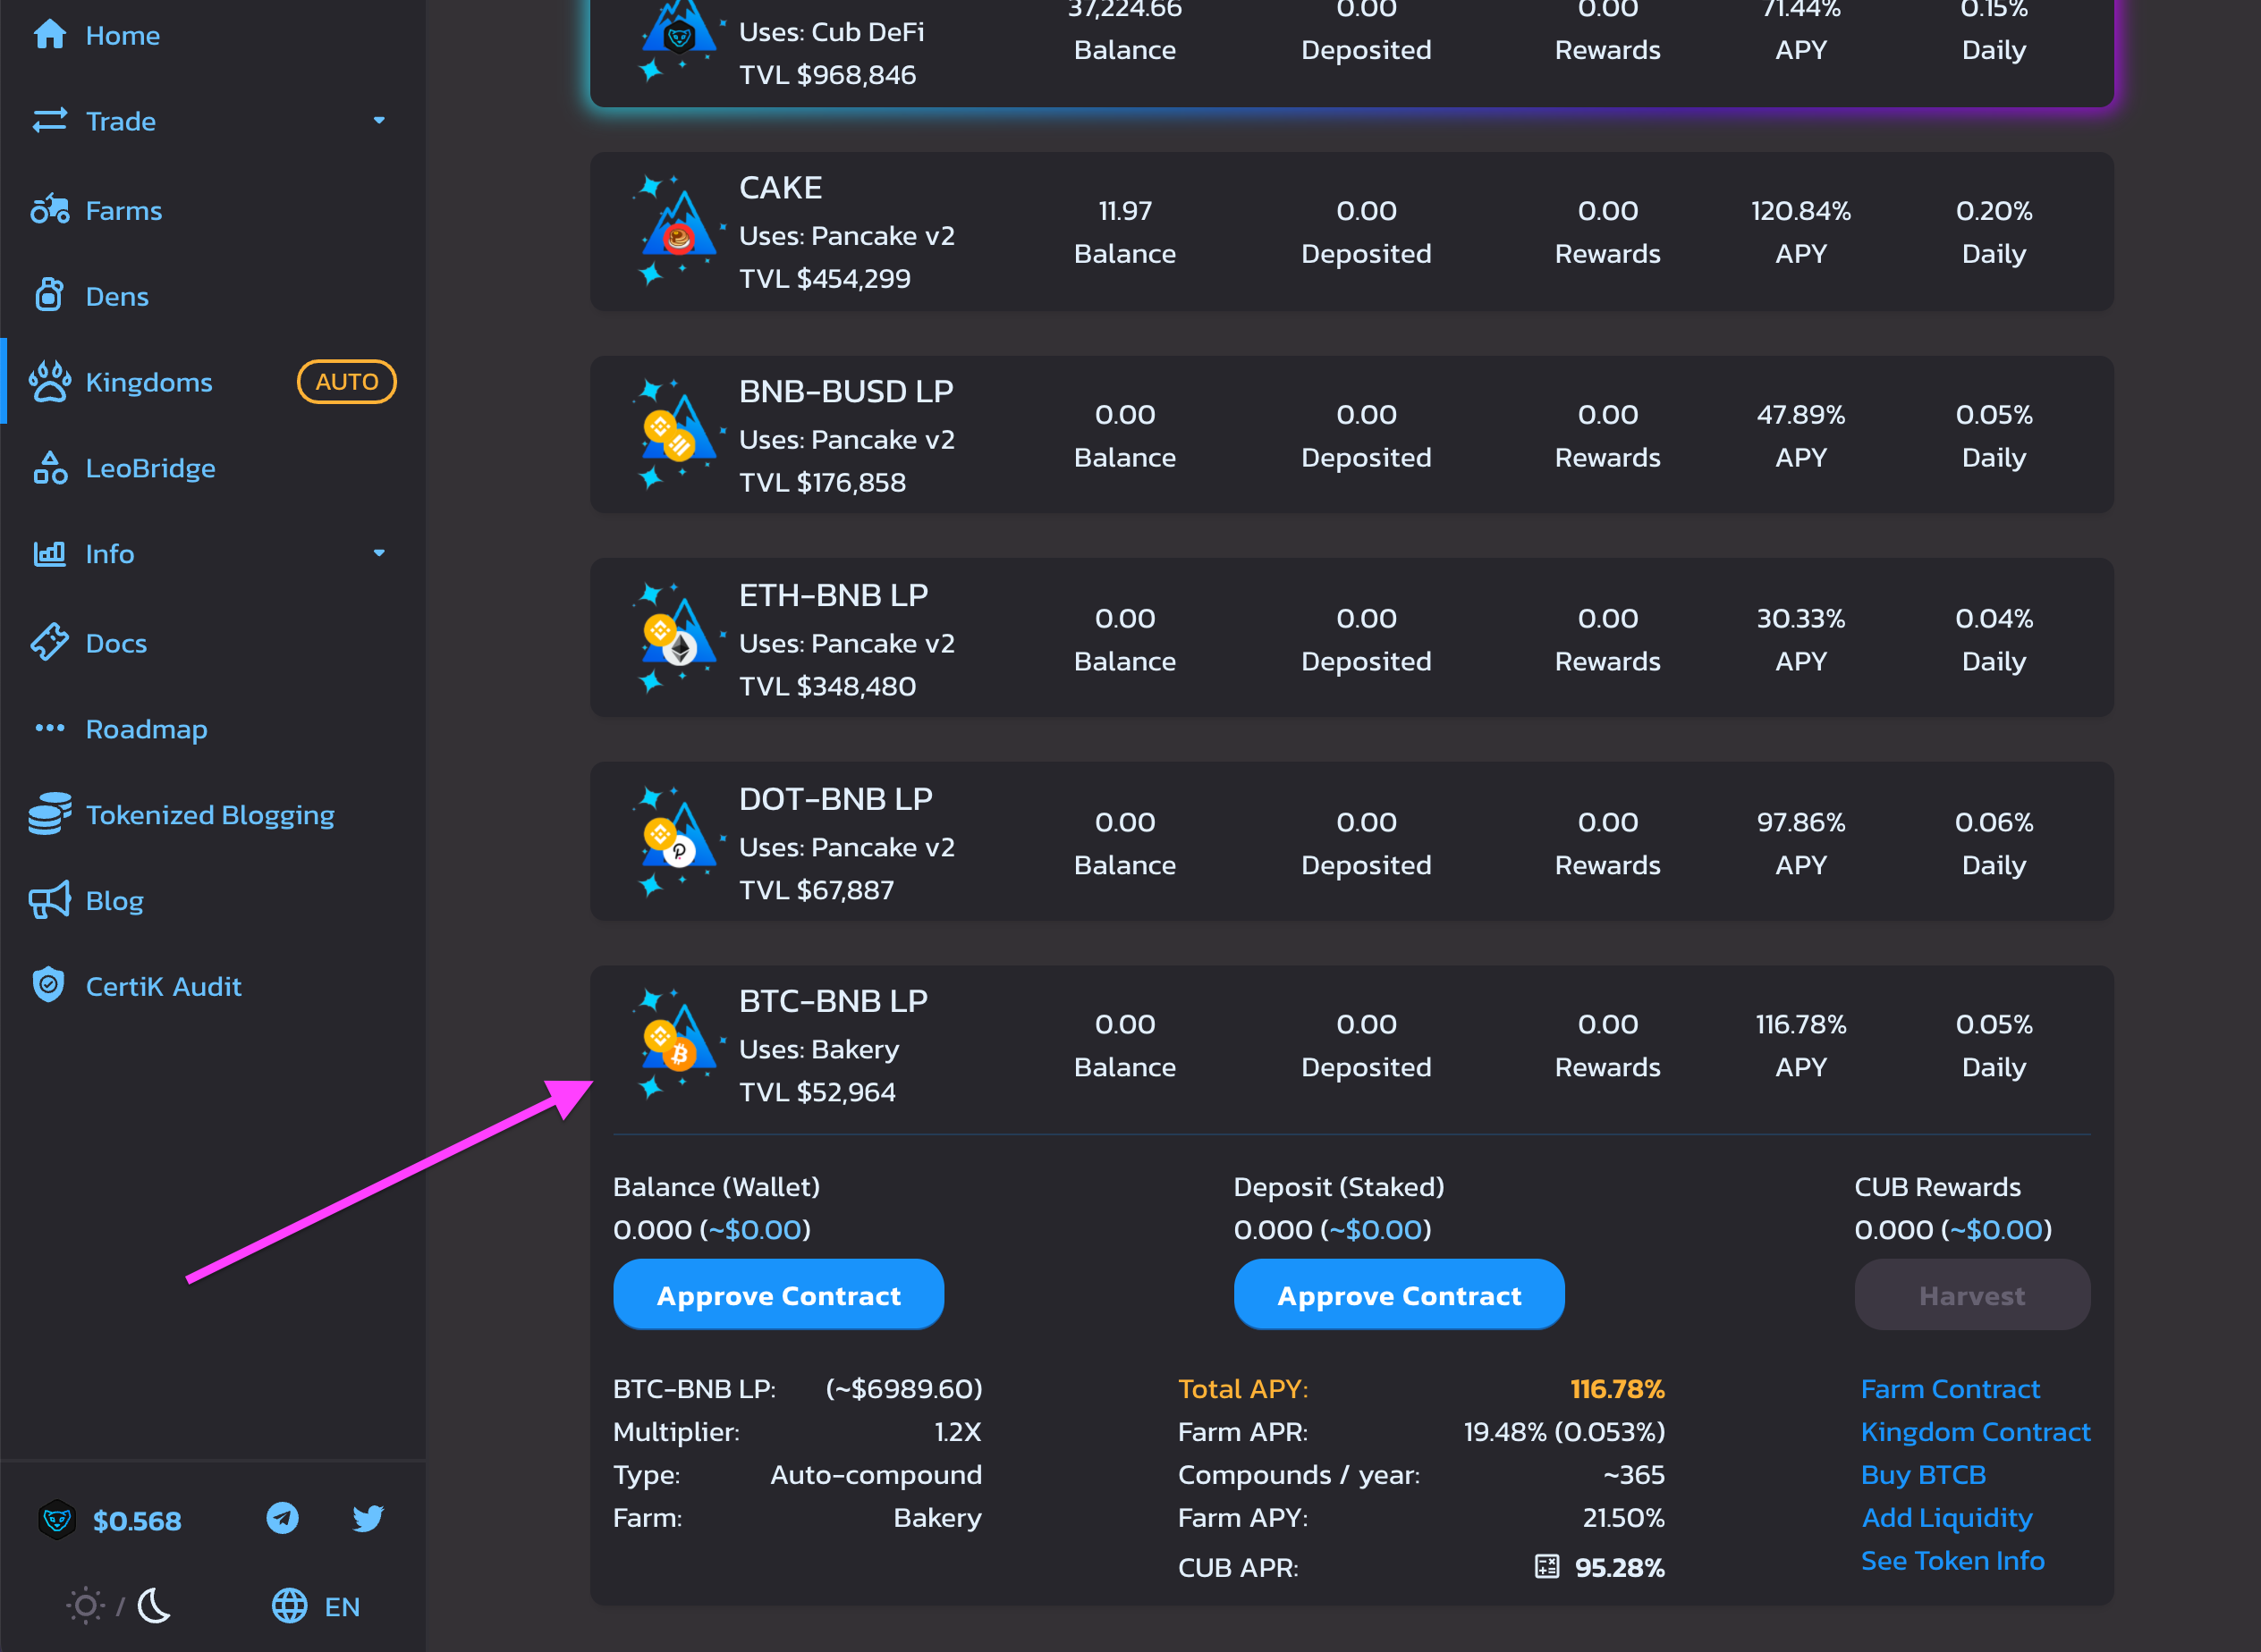This screenshot has height=1652, width=2261.
Task: Expand the DOT-BNB LP kingdom row
Action: [x=1351, y=841]
